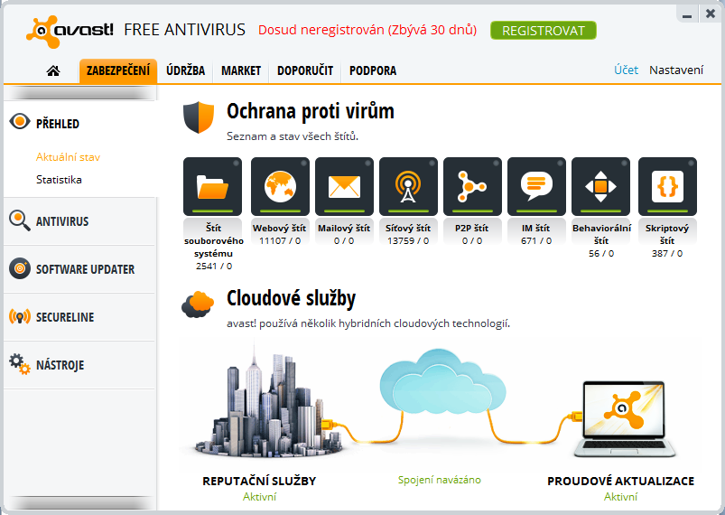The width and height of the screenshot is (725, 515).
Task: Open the File System Shield (Štít souborového systému) icon
Action: pos(213,186)
